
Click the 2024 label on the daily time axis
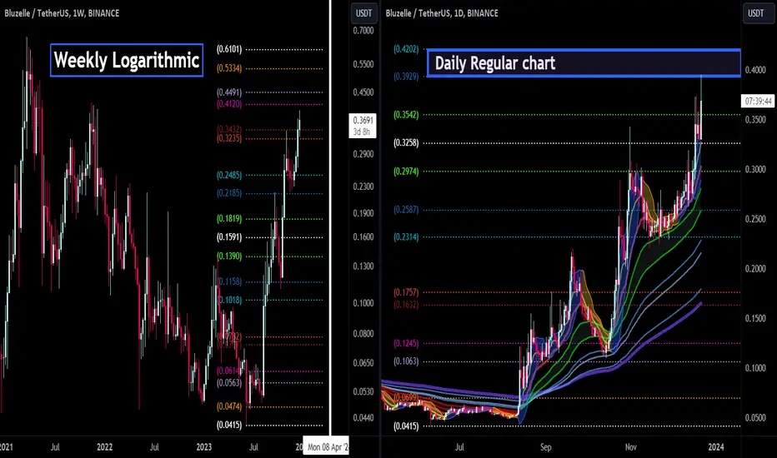[x=716, y=447]
